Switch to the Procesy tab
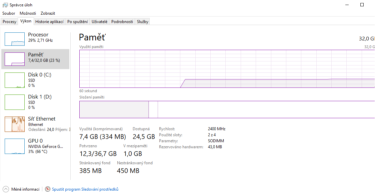The height and width of the screenshot is (196, 375). (x=9, y=22)
